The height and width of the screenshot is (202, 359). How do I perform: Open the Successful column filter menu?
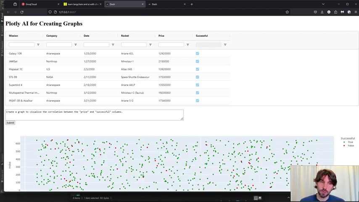coord(225,45)
